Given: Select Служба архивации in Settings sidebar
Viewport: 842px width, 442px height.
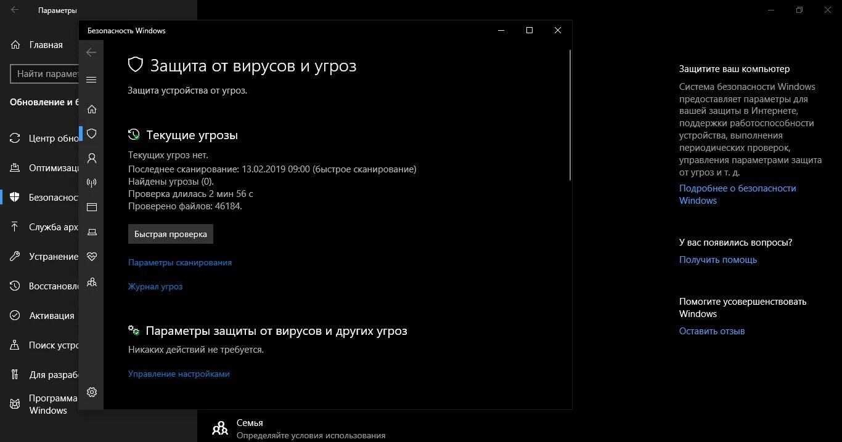Looking at the screenshot, I should pyautogui.click(x=39, y=227).
